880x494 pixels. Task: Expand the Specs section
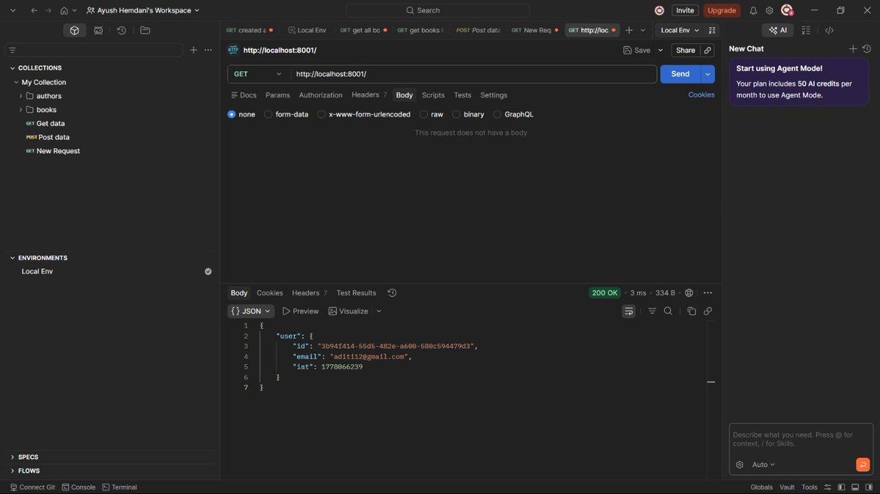(12, 457)
